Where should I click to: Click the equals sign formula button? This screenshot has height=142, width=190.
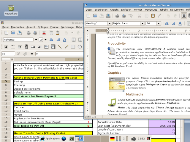32,54
